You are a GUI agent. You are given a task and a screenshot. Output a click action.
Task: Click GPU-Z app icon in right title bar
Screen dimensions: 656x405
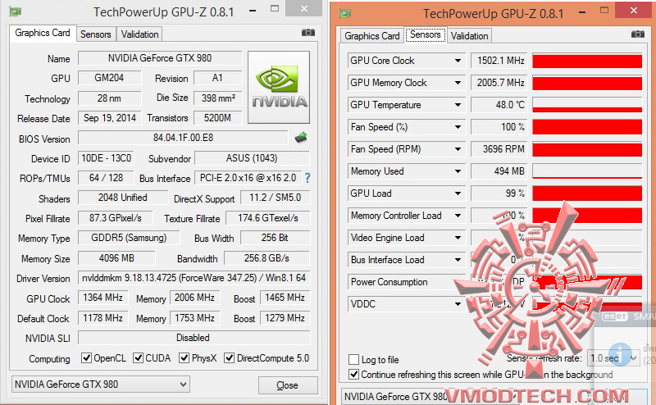click(344, 13)
